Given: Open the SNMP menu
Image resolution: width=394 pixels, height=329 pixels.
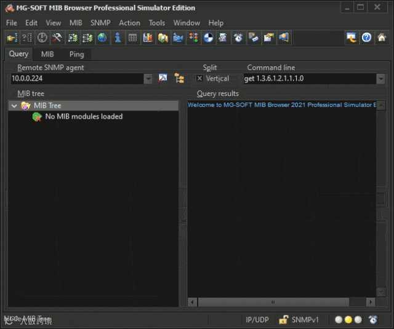Looking at the screenshot, I should click(x=100, y=23).
